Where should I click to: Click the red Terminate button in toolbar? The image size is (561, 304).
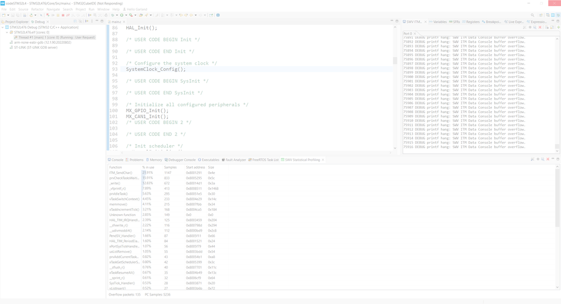(63, 15)
